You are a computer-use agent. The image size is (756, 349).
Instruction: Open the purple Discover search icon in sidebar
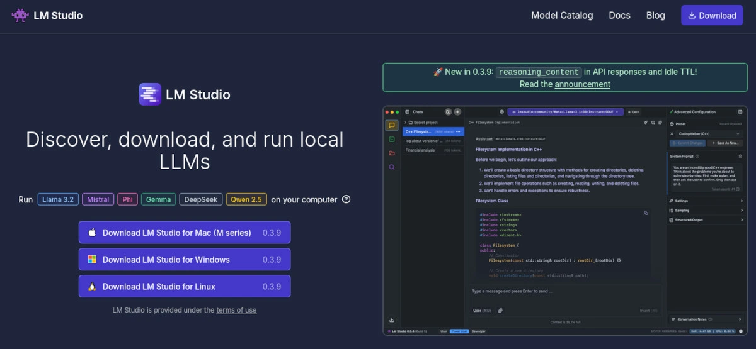click(x=392, y=167)
